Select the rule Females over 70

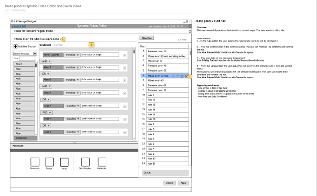[168, 90]
